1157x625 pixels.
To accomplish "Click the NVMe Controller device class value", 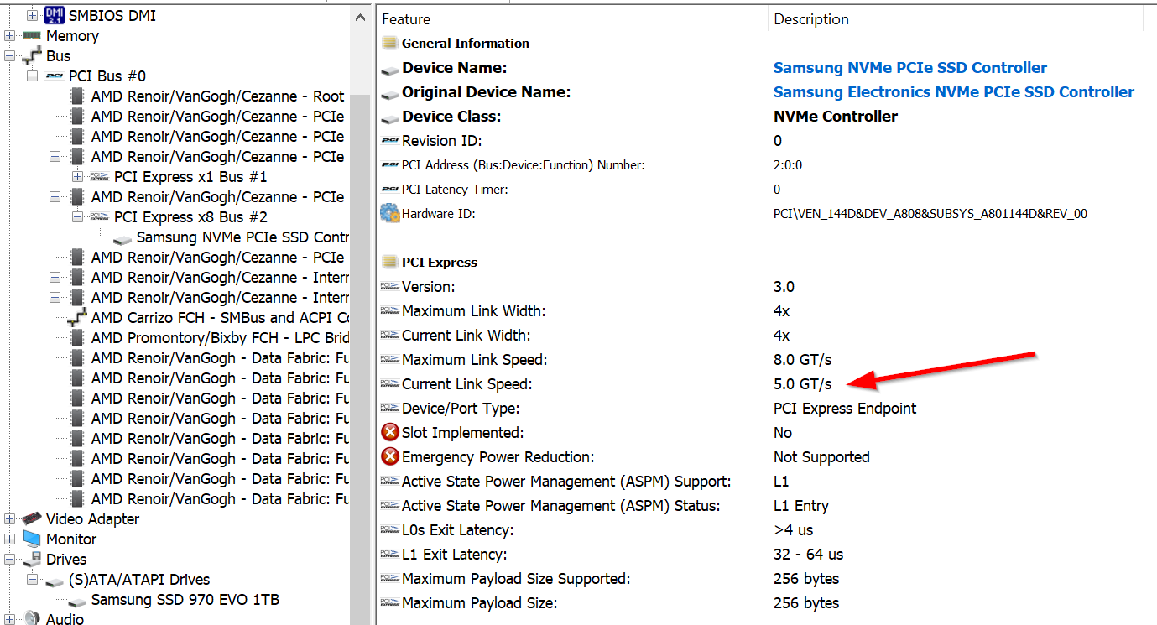I will tap(836, 117).
